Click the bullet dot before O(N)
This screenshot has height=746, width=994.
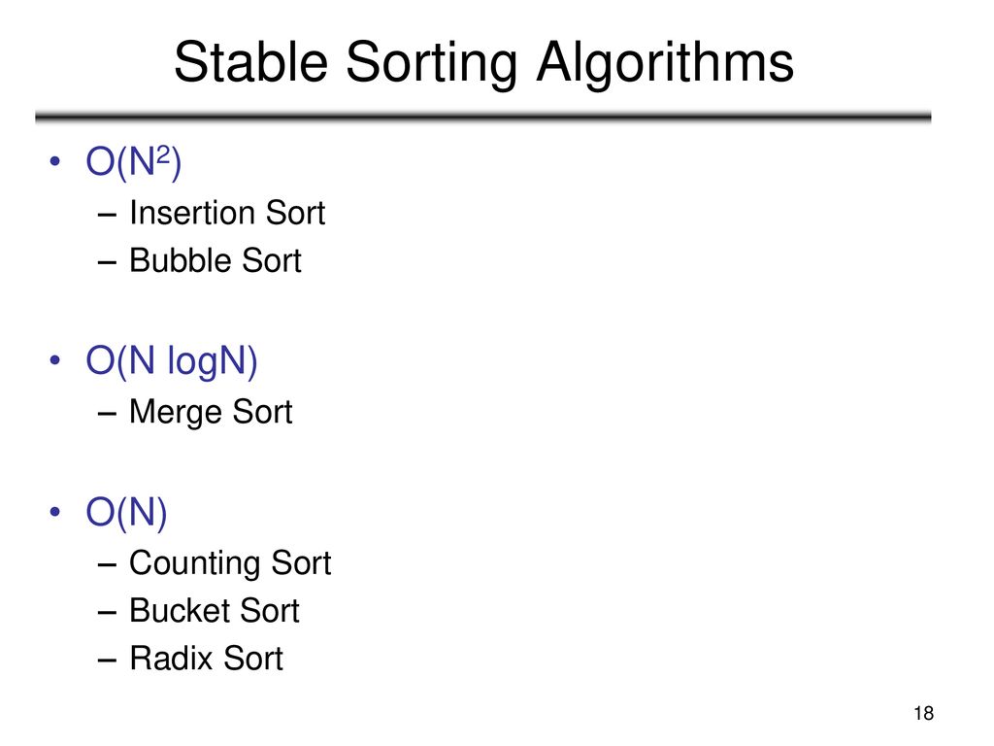click(55, 511)
